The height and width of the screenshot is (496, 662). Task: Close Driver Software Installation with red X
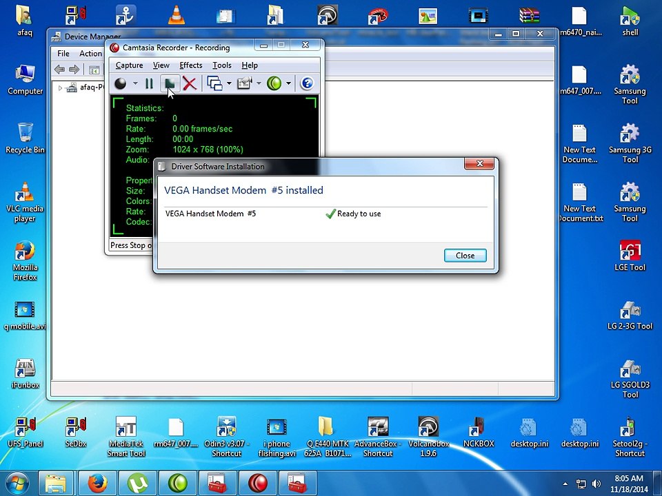click(479, 164)
